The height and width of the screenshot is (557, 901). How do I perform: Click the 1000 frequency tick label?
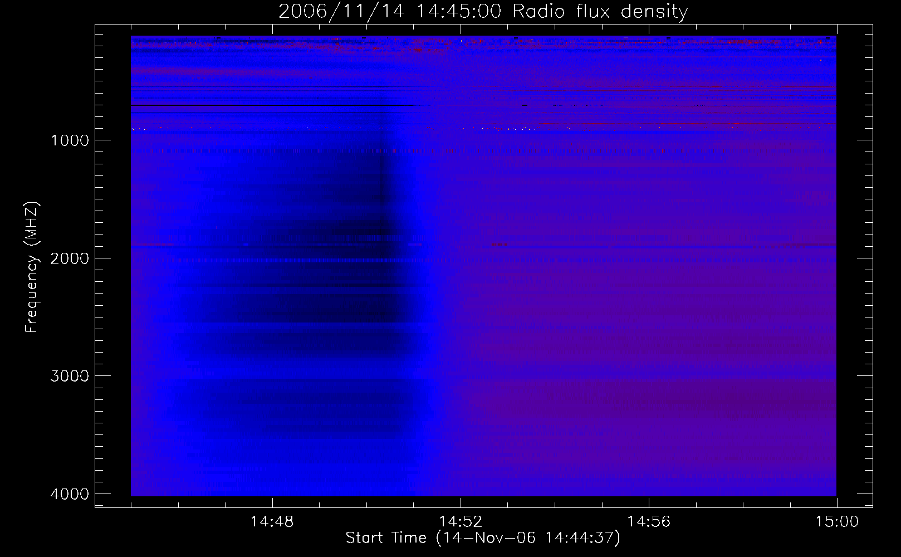[x=70, y=140]
